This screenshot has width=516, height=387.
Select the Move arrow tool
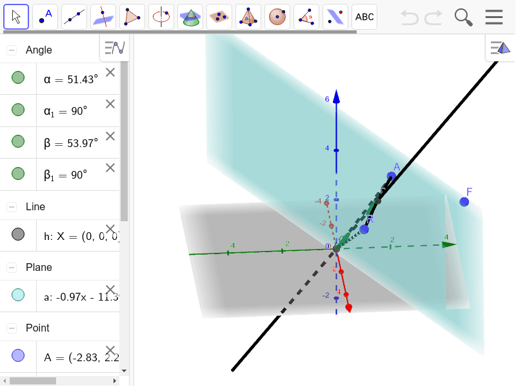(x=16, y=17)
